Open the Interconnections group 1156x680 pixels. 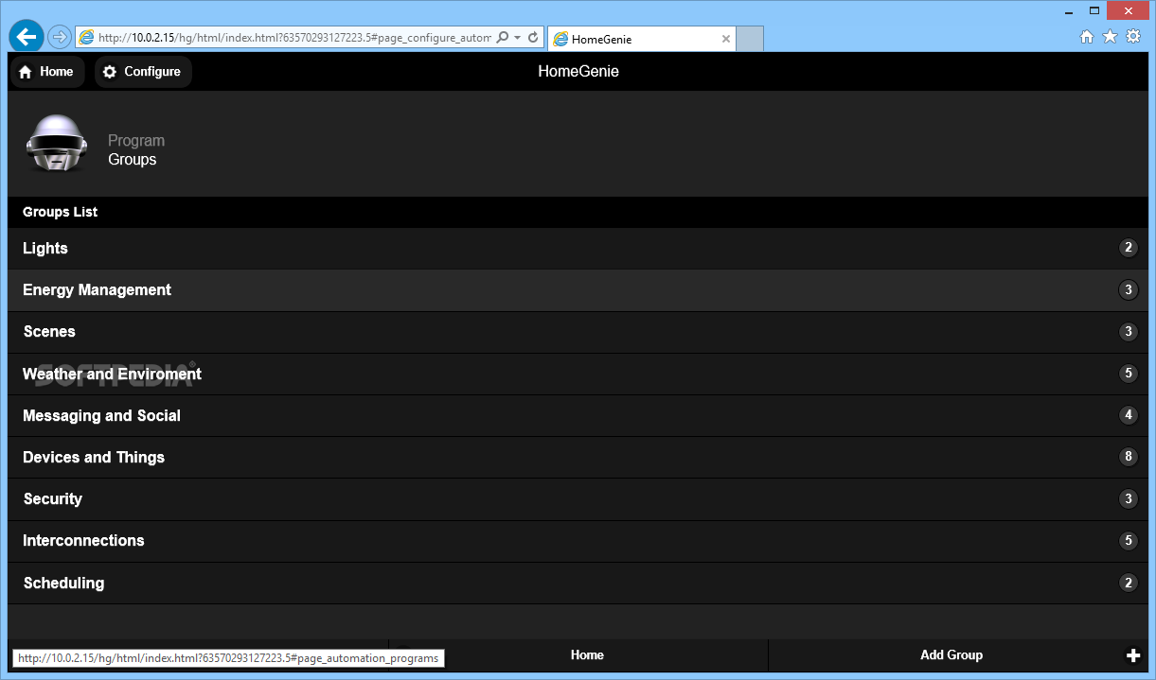tap(578, 541)
